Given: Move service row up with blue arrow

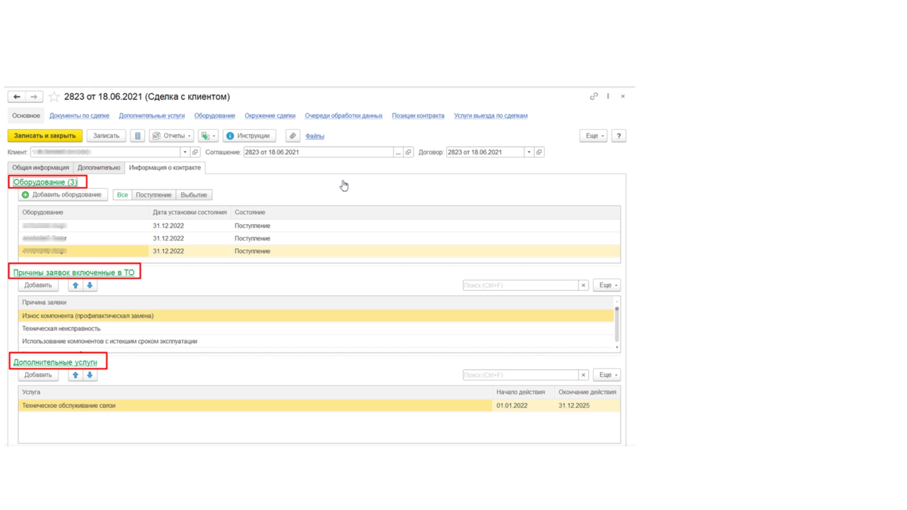Looking at the screenshot, I should coord(76,375).
